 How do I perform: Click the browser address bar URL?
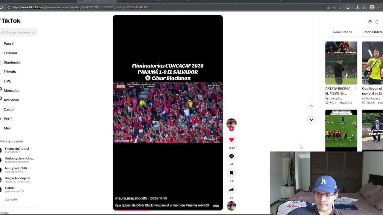80,7
